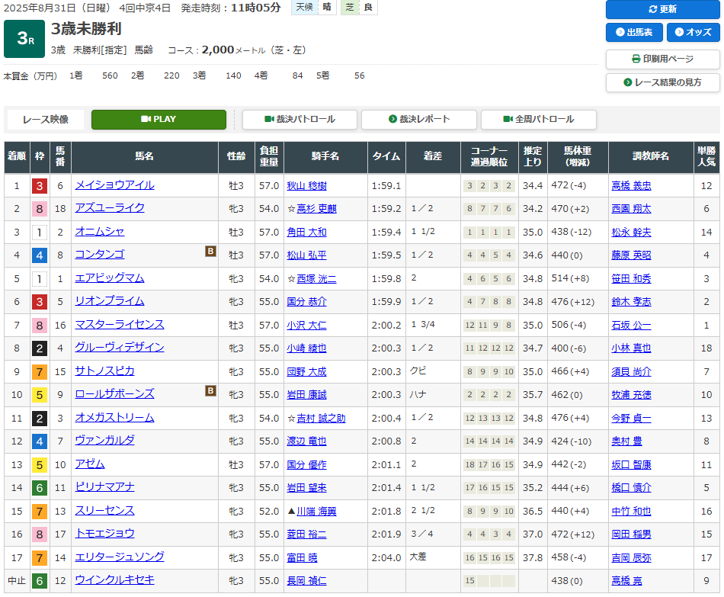
Task: Open horse メイショウアイル page
Action: [114, 185]
